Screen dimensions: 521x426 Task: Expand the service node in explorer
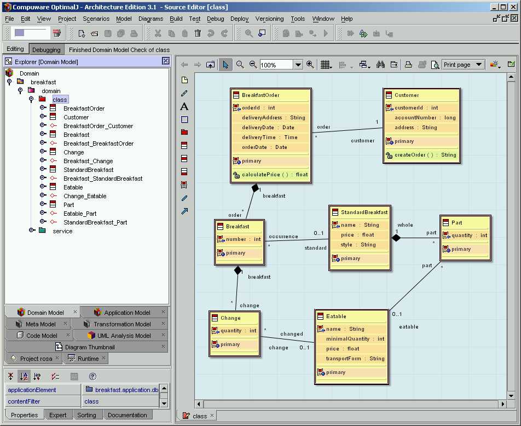(32, 230)
